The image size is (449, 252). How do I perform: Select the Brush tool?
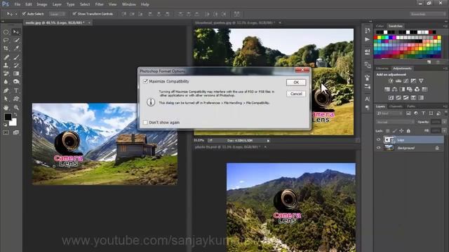coord(16,57)
